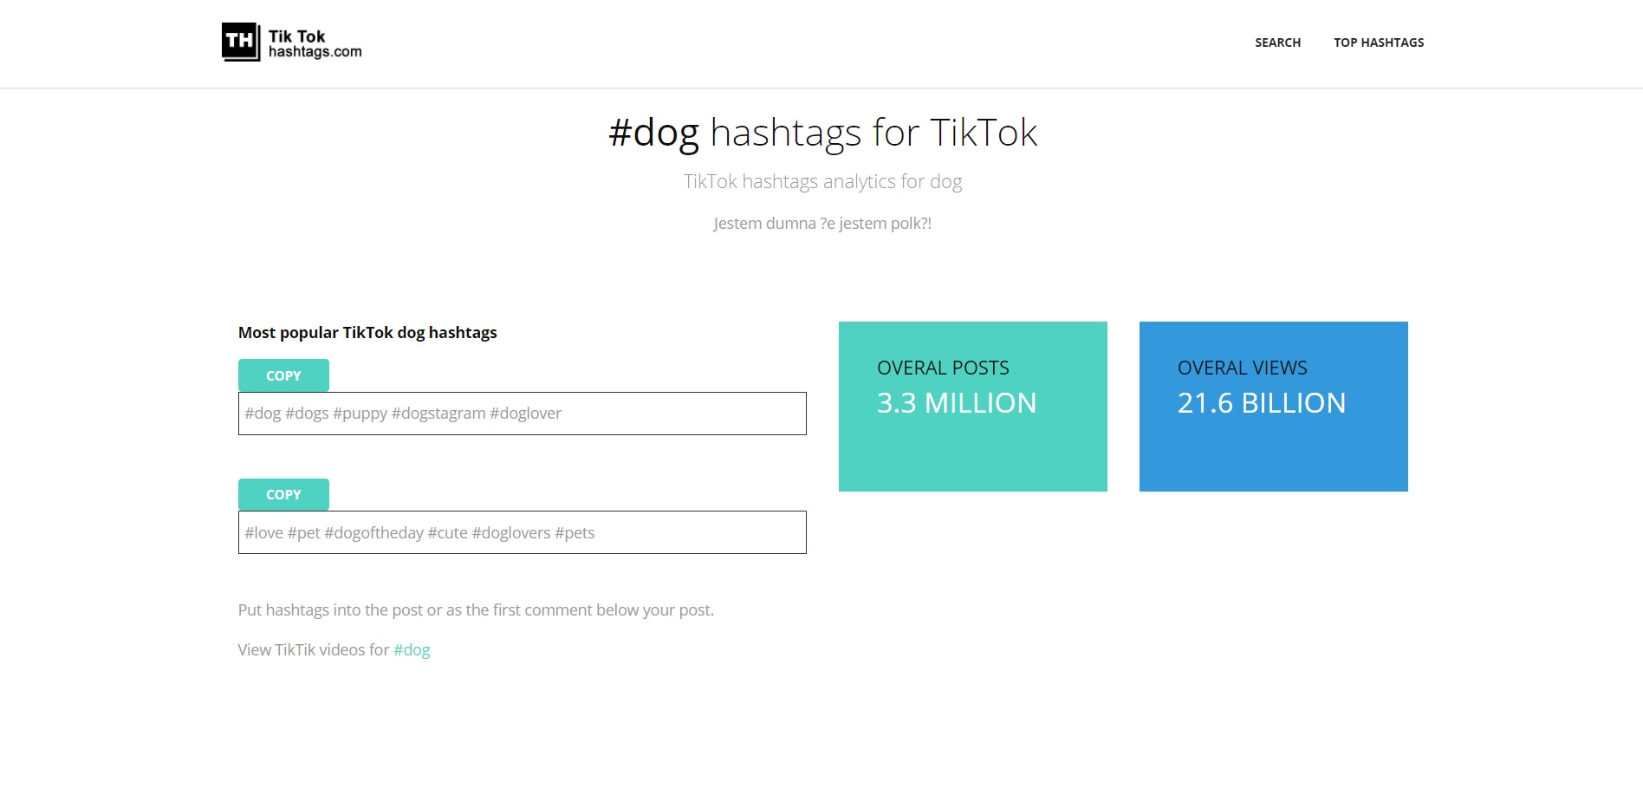Click the TikTok hashtags analytics for dog subtitle

[822, 182]
